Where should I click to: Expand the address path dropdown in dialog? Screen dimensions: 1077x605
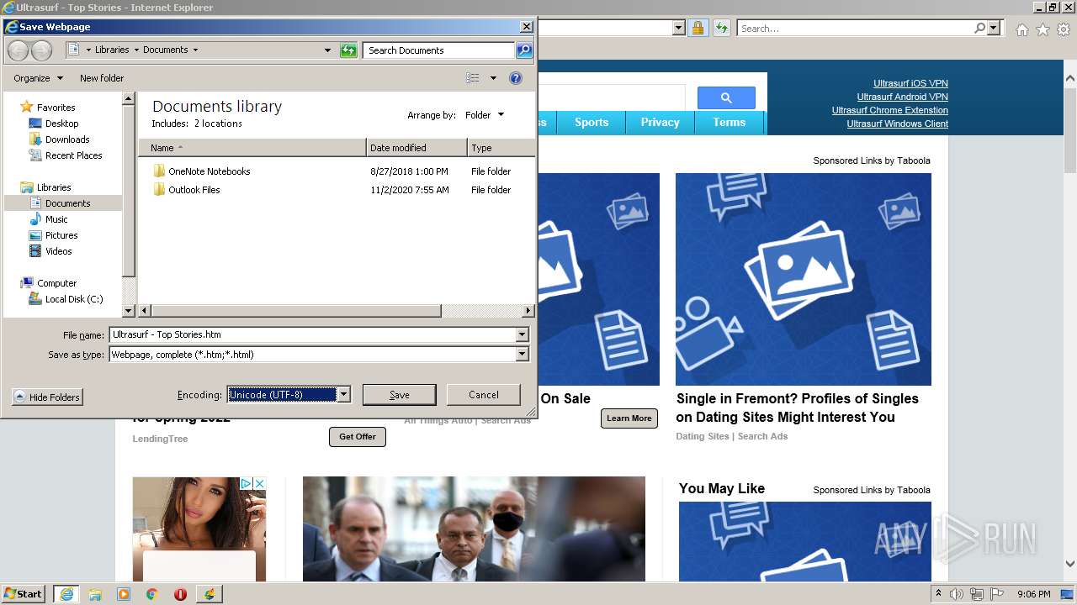327,50
